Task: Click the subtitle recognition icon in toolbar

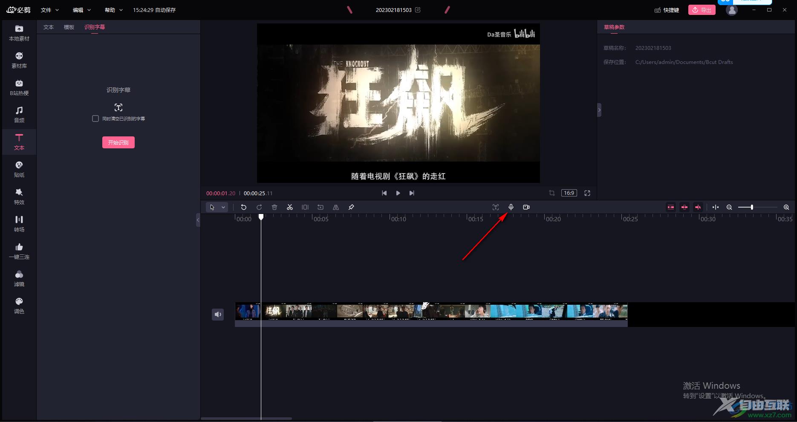Action: point(496,207)
